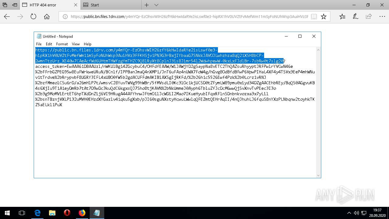Viewport: 389px width, 219px height.
Task: Add notes with the pen icon
Action: (x=355, y=17)
